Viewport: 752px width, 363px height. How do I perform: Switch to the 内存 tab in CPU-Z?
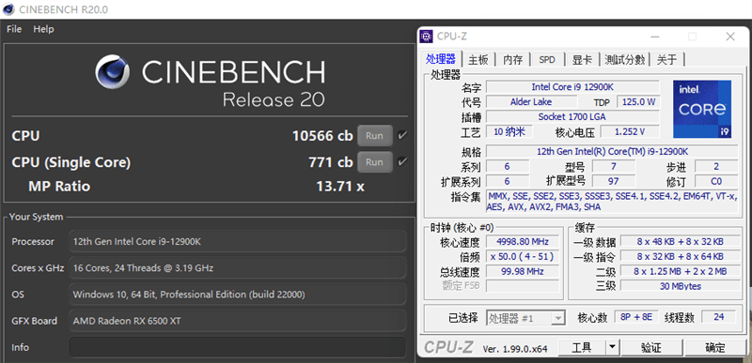tap(512, 60)
